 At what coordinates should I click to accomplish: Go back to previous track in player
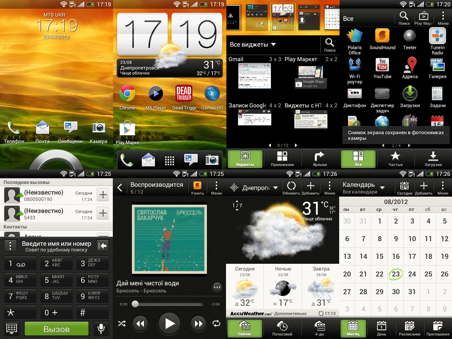140,323
